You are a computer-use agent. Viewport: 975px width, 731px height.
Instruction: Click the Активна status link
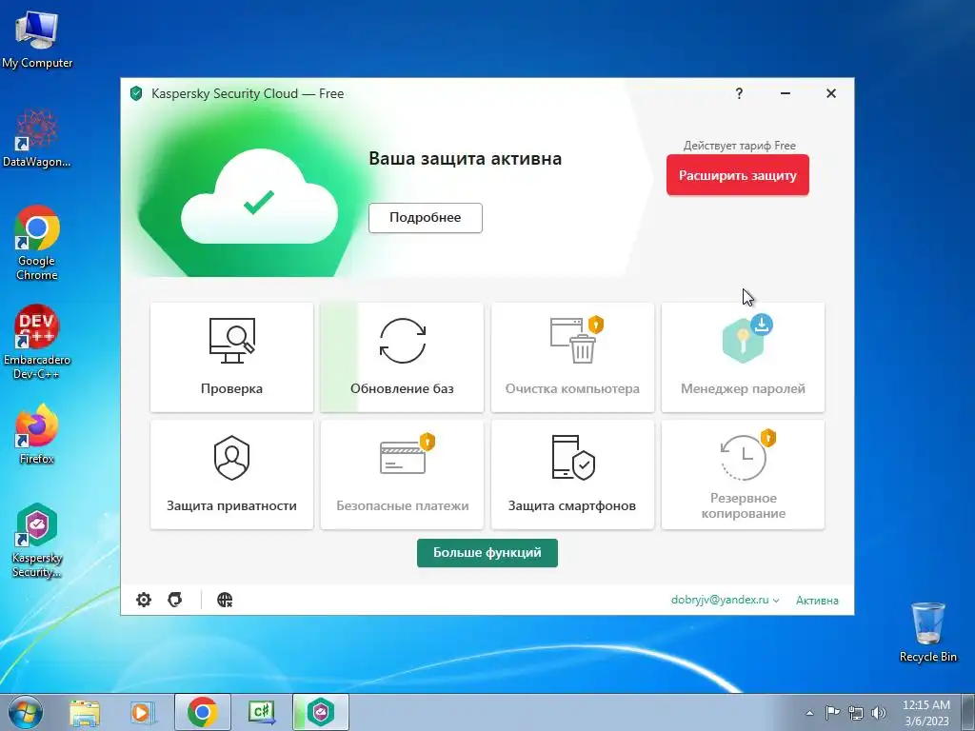tap(817, 601)
